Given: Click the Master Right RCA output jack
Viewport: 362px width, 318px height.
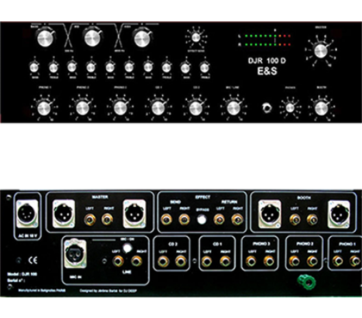Looking at the screenshot, I should pos(108,219).
